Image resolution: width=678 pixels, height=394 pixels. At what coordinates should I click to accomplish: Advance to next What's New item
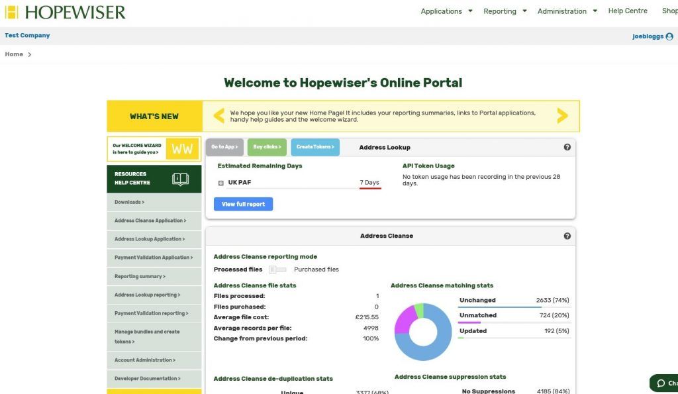(562, 117)
